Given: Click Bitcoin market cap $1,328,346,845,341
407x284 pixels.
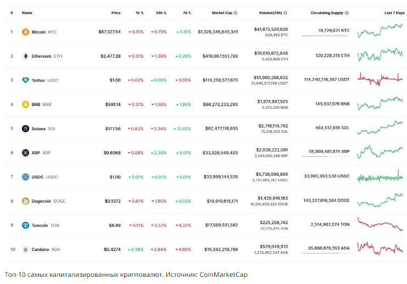Looking at the screenshot, I should pyautogui.click(x=218, y=32).
